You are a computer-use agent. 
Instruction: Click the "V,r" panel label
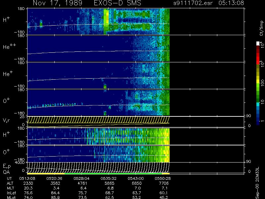tap(6, 120)
